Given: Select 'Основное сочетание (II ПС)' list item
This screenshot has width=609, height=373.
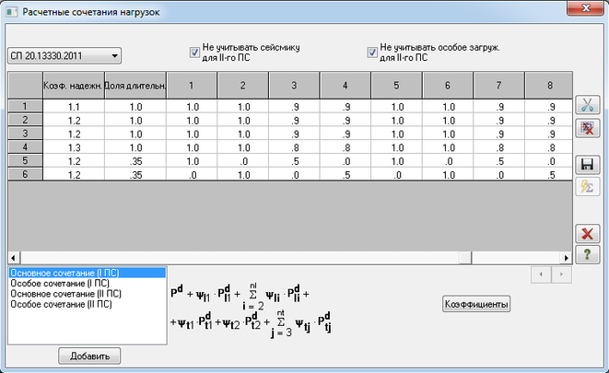Looking at the screenshot, I should pyautogui.click(x=88, y=294).
